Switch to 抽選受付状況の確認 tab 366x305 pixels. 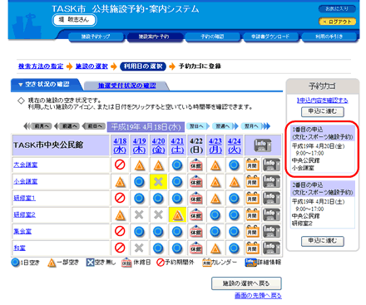[x=126, y=86]
